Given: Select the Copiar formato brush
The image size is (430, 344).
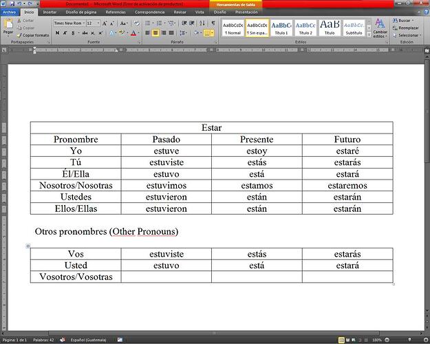Looking at the screenshot, I should point(19,35).
